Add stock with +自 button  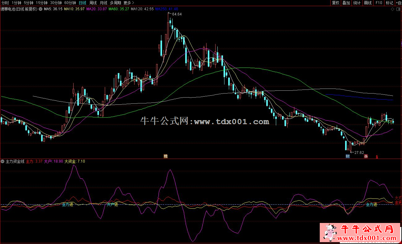click(x=399, y=3)
